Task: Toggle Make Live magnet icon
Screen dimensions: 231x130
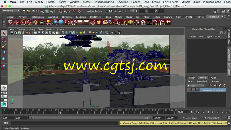Action: click(84, 11)
